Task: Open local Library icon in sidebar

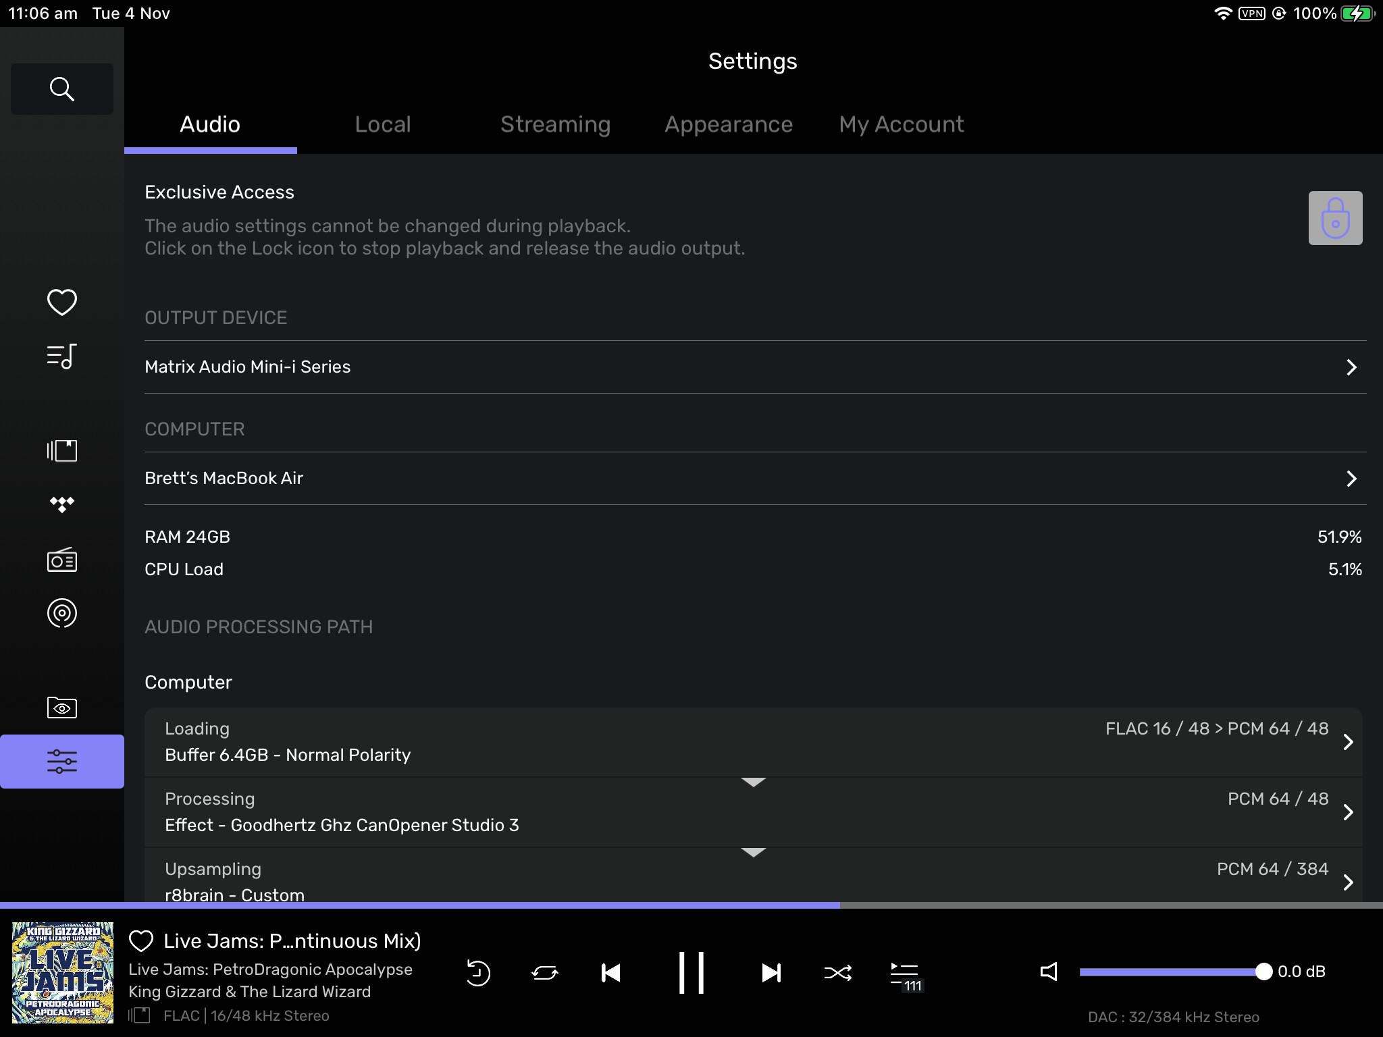Action: pos(61,450)
